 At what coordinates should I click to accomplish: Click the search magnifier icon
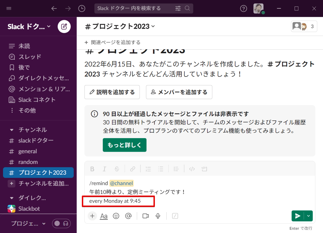pos(187,8)
